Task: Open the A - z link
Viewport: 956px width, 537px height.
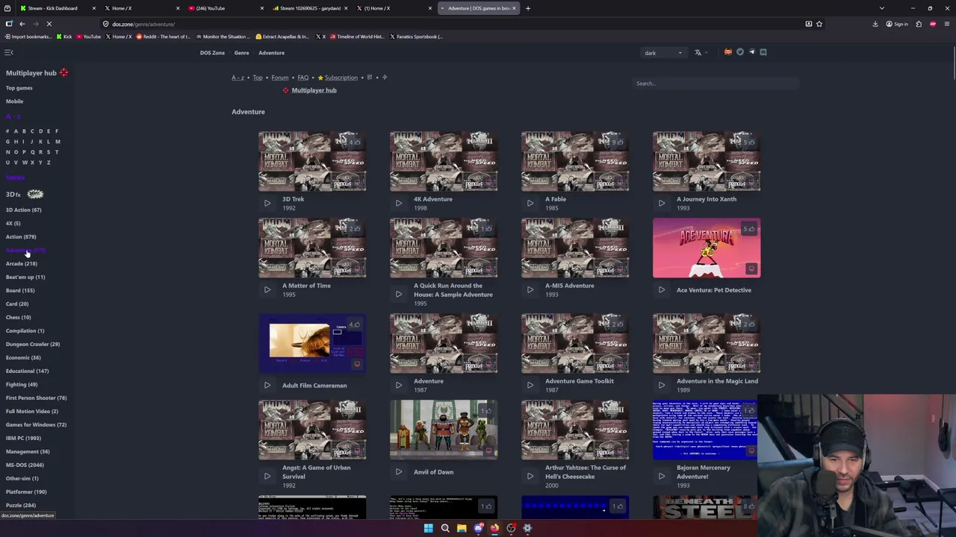Action: point(238,78)
